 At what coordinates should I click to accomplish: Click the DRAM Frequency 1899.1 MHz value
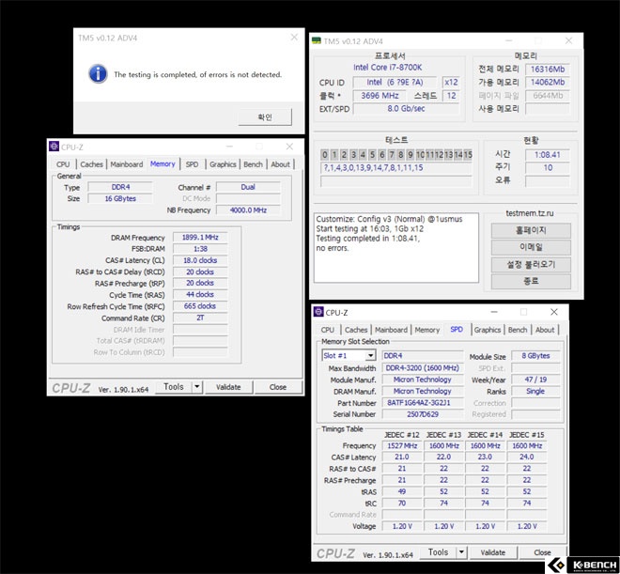click(200, 237)
